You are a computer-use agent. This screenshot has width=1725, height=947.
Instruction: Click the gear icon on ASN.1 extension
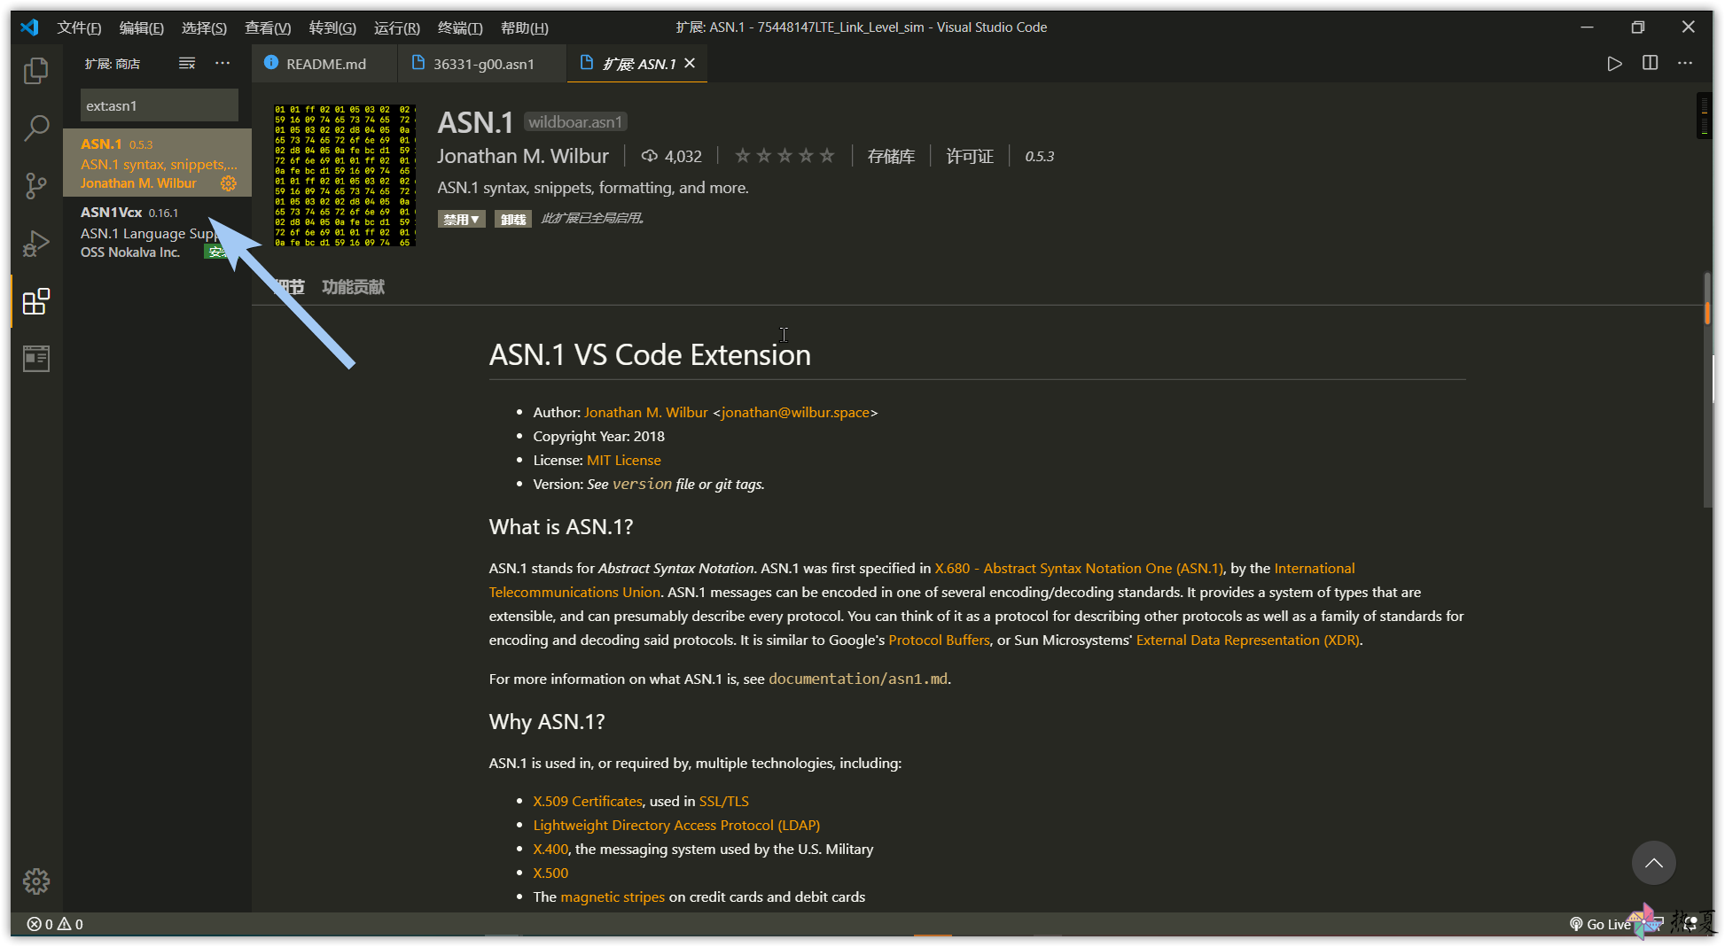point(229,183)
